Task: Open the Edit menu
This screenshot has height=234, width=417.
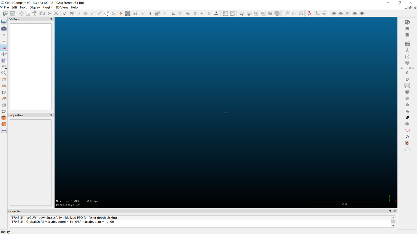Action: [14, 7]
